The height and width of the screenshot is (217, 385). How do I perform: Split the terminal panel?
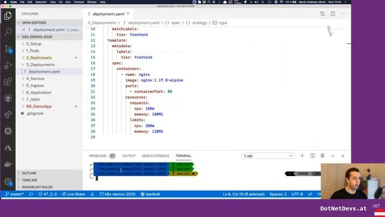click(x=313, y=156)
